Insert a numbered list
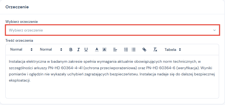The image size is (225, 105). pos(126,50)
